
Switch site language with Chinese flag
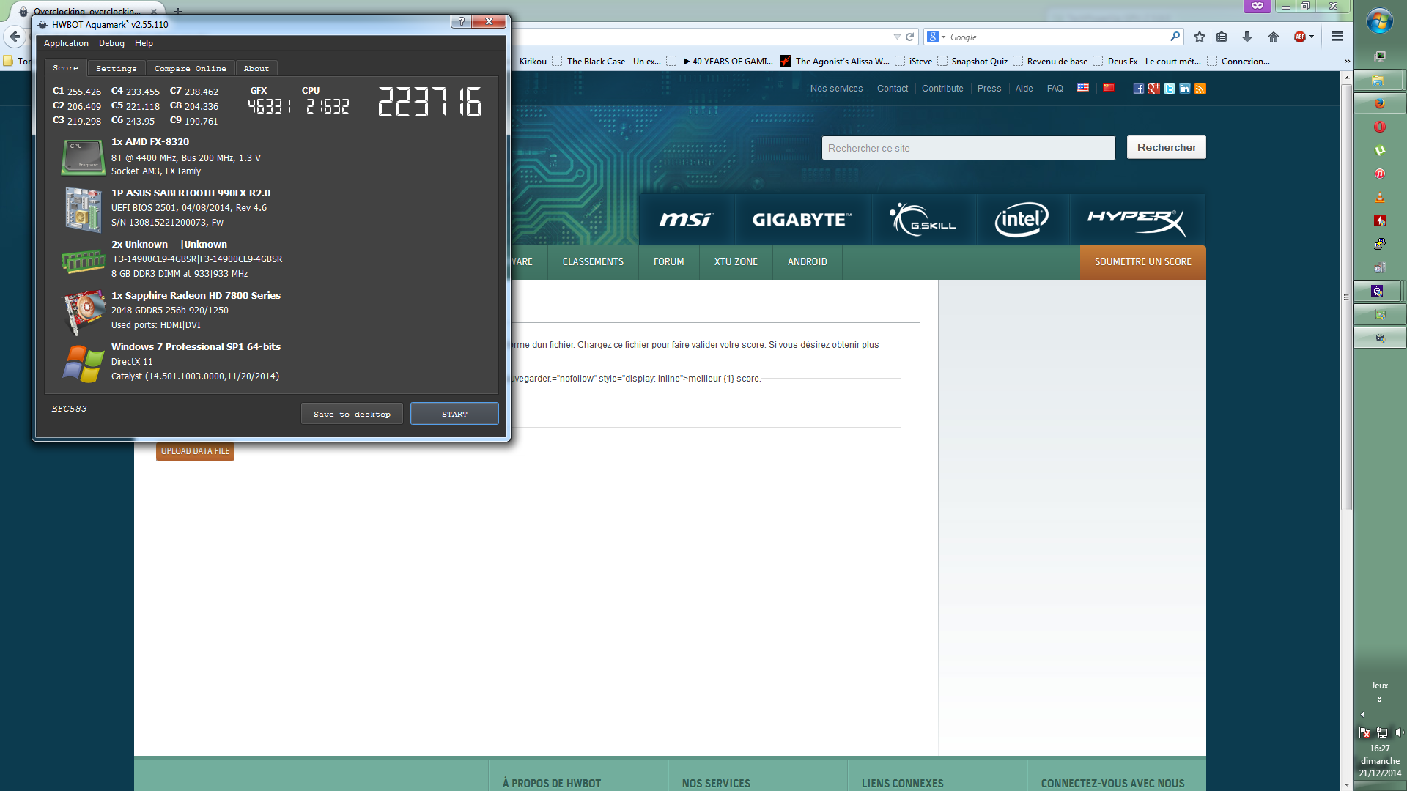tap(1108, 88)
